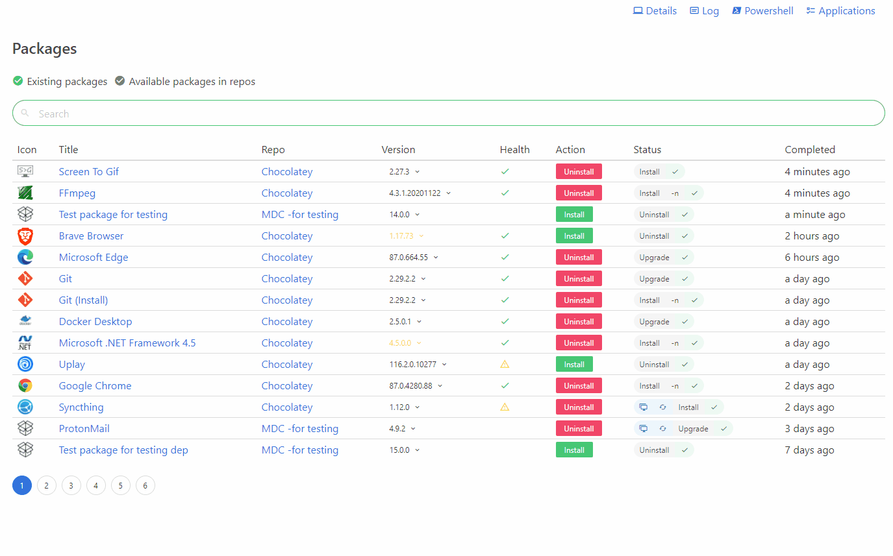The width and height of the screenshot is (893, 556).
Task: Open the Syncthing title link
Action: tap(81, 407)
